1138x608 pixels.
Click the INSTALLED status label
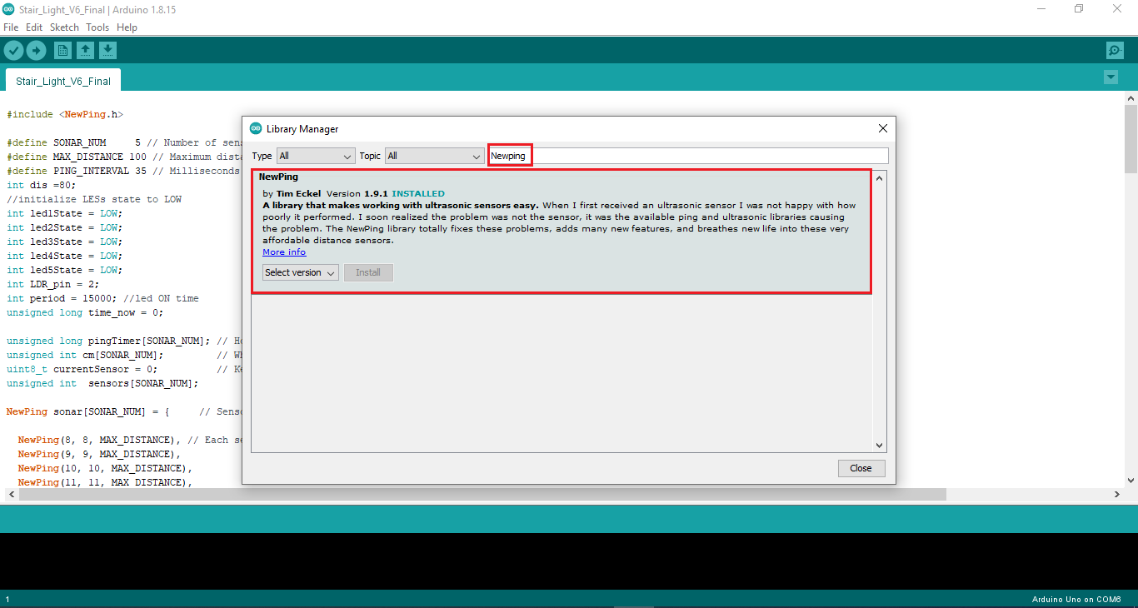click(x=418, y=194)
